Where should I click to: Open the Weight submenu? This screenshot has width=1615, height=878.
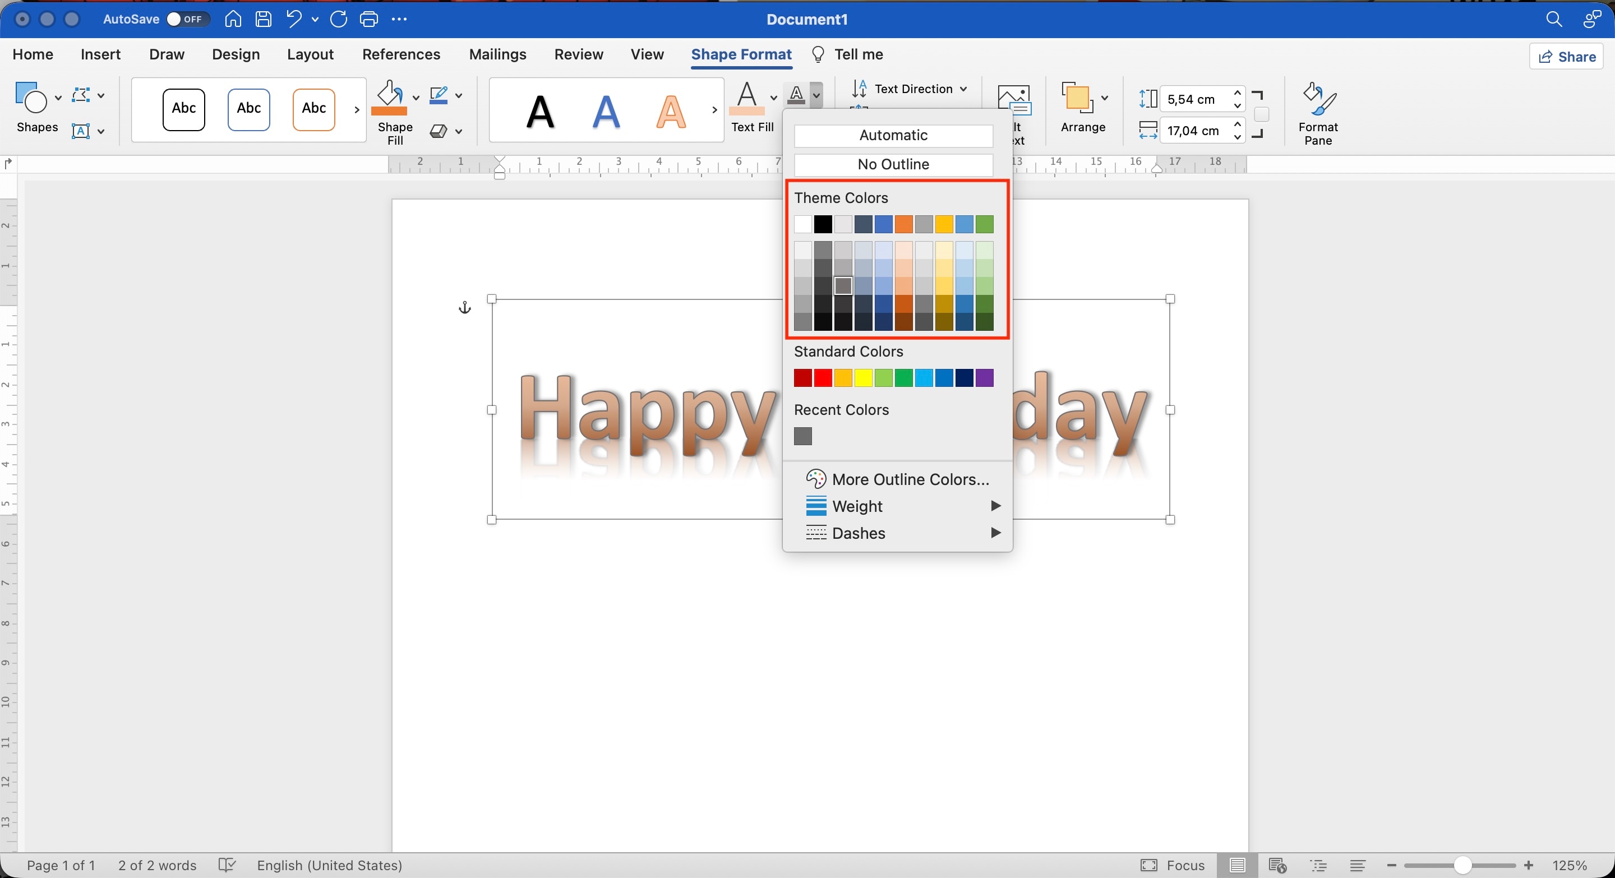coord(898,506)
